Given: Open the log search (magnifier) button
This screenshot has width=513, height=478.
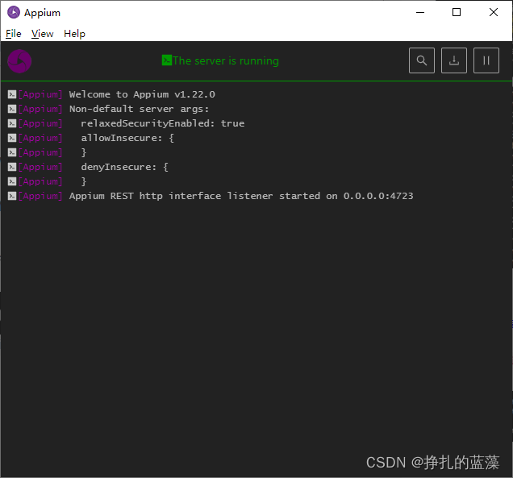Looking at the screenshot, I should pyautogui.click(x=422, y=60).
